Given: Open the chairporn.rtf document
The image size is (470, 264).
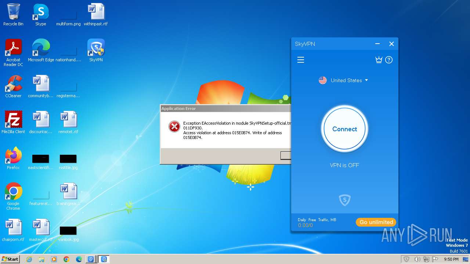Looking at the screenshot, I should click(13, 230).
